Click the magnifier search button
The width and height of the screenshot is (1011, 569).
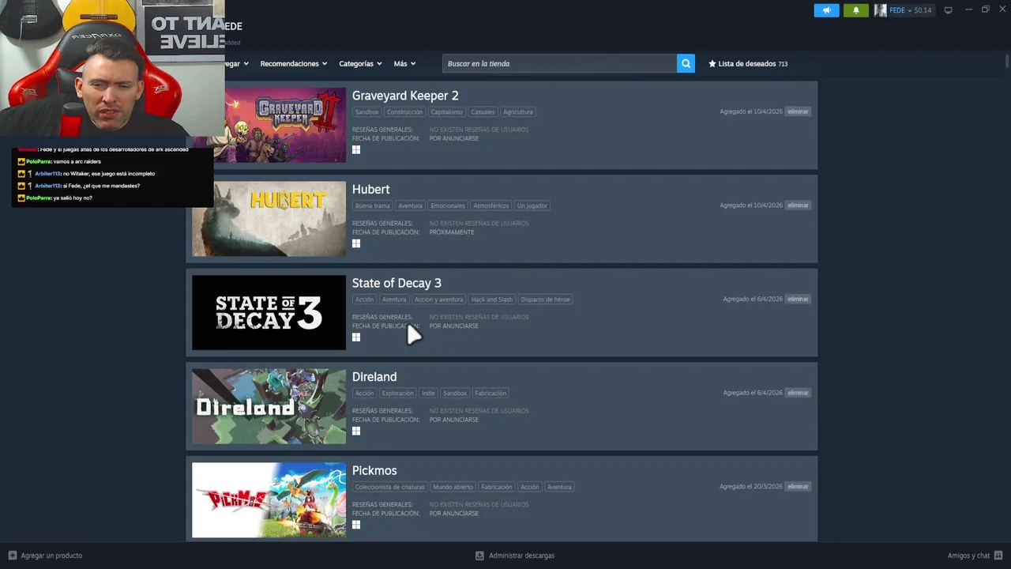(686, 64)
